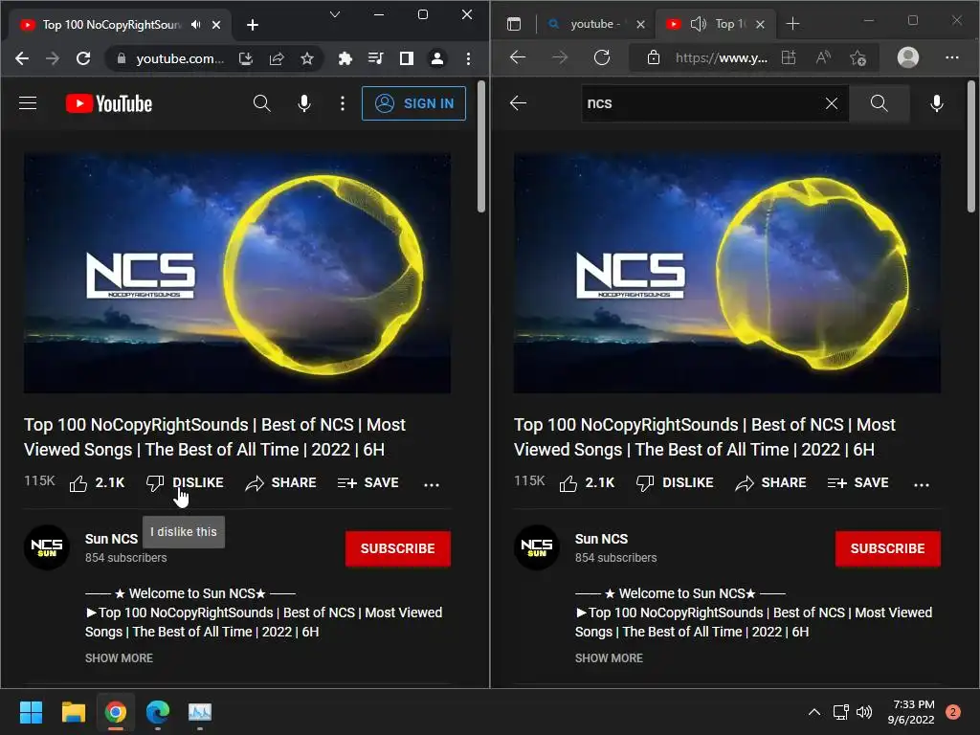Open volume icon in system tray
Screen dimensions: 980x735
click(x=864, y=712)
